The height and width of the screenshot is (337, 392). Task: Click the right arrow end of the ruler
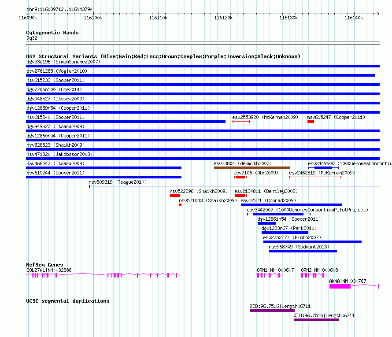point(378,14)
